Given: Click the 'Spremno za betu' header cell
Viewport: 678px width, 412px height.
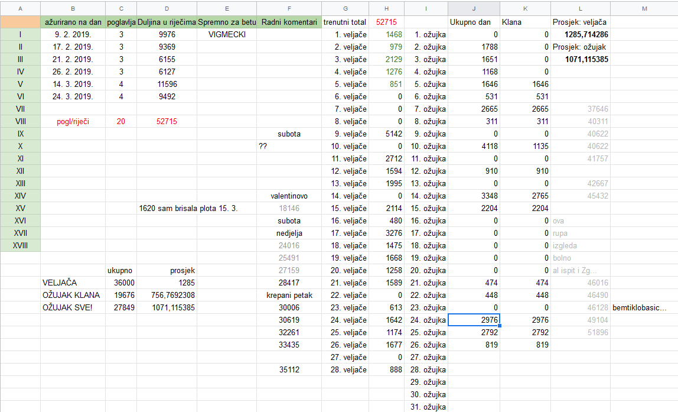Looking at the screenshot, I should (x=227, y=22).
